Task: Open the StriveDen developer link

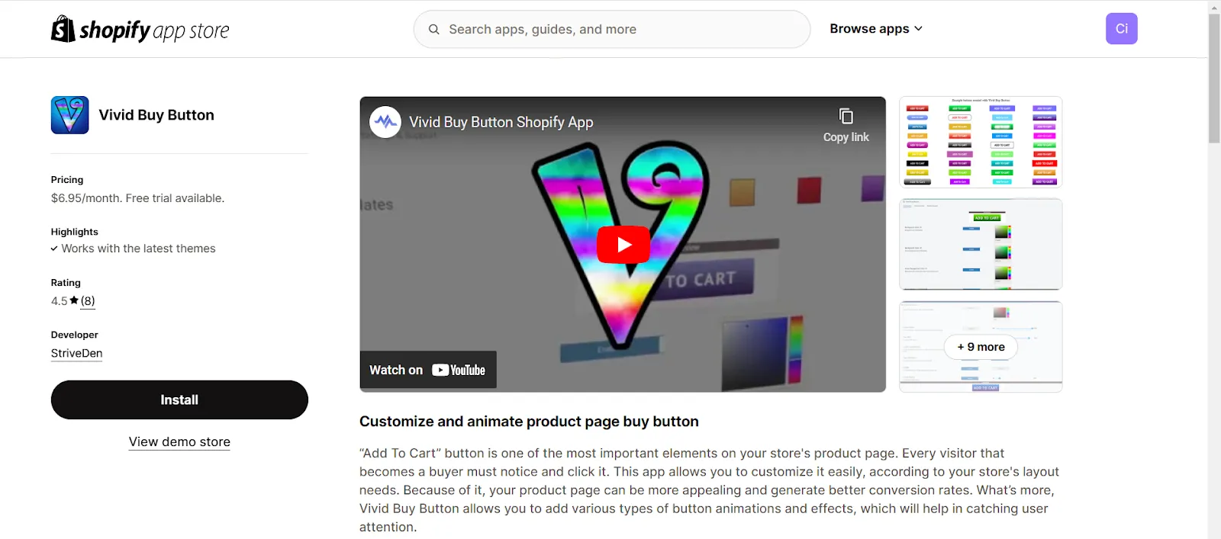Action: (x=76, y=353)
